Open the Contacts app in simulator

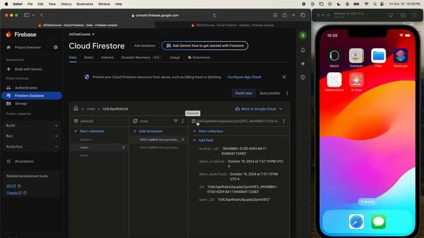coord(356,56)
